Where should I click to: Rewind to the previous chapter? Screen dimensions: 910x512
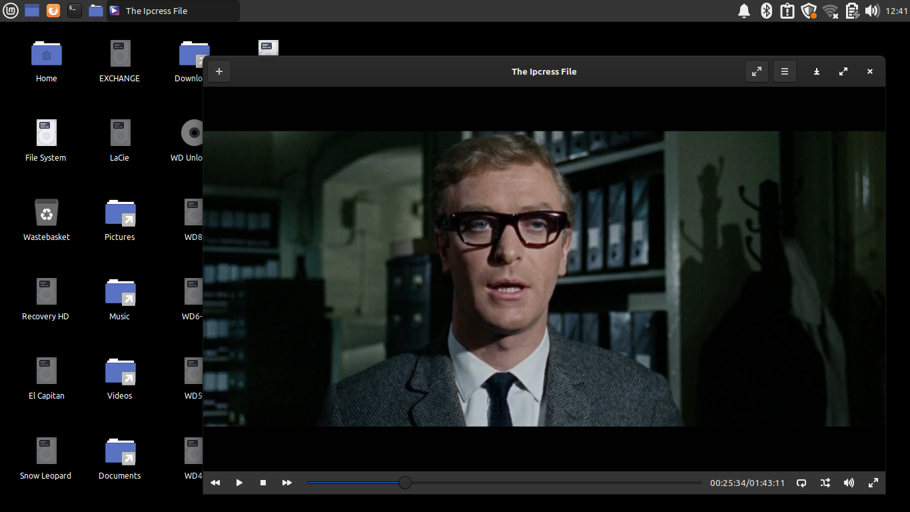pyautogui.click(x=215, y=483)
